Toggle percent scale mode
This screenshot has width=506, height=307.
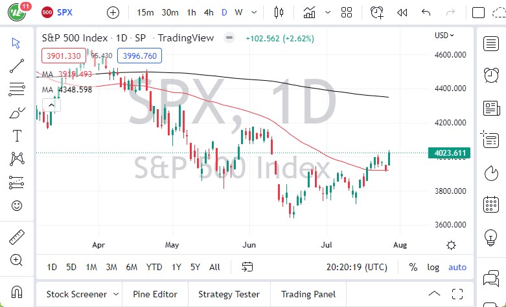(x=413, y=267)
